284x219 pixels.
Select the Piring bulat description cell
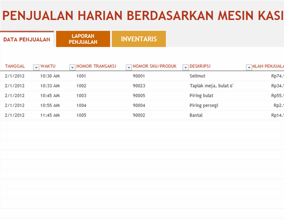(202, 96)
